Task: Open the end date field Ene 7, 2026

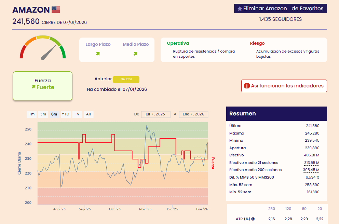Action: pos(193,114)
